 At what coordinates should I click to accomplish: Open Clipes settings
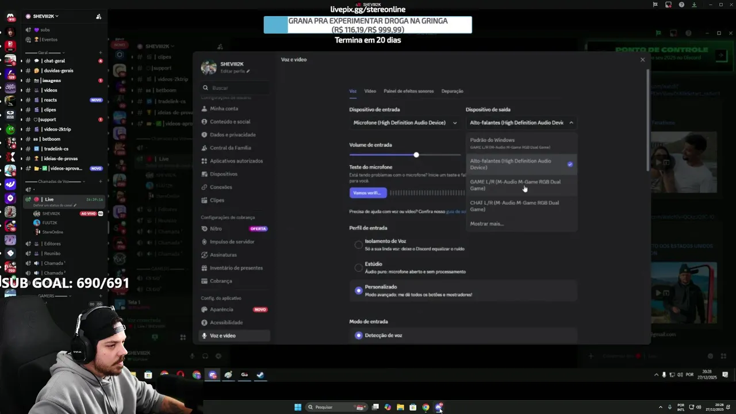pyautogui.click(x=235, y=200)
